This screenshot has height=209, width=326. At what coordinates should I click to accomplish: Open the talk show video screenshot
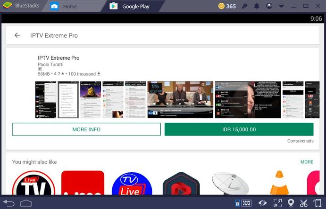180,100
